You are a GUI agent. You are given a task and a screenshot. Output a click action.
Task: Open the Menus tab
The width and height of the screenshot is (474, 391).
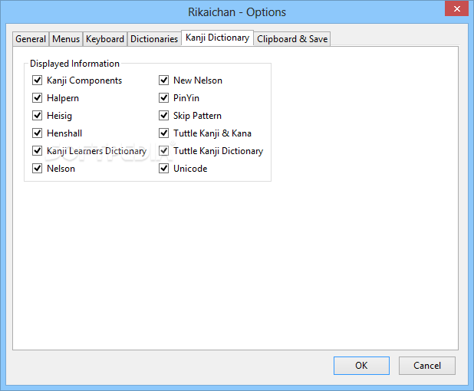coord(66,39)
